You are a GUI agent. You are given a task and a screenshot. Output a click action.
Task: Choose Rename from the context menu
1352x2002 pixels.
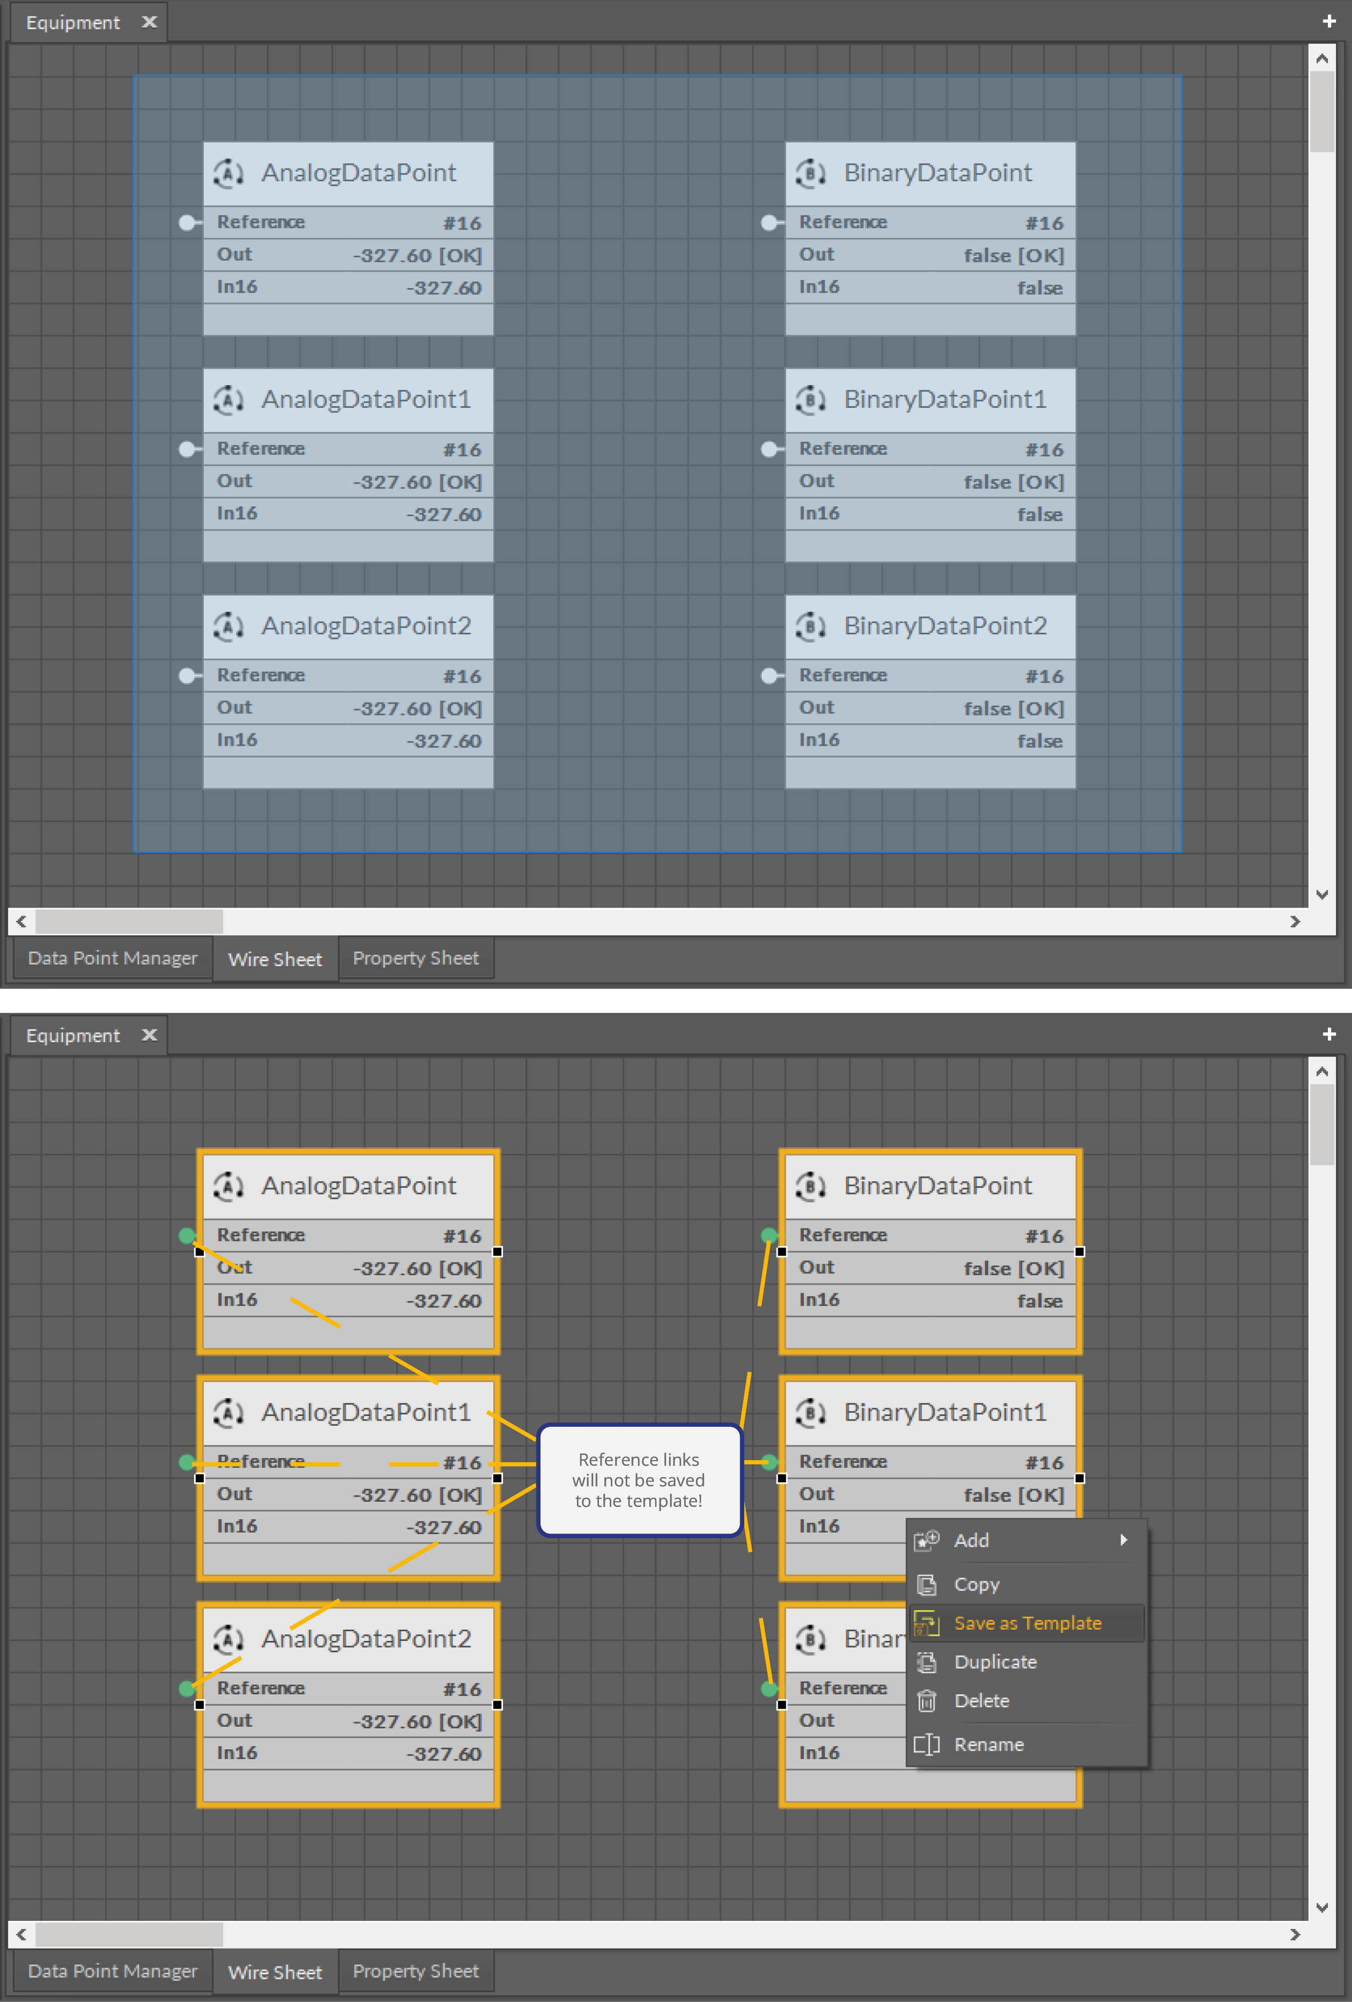pos(988,1744)
